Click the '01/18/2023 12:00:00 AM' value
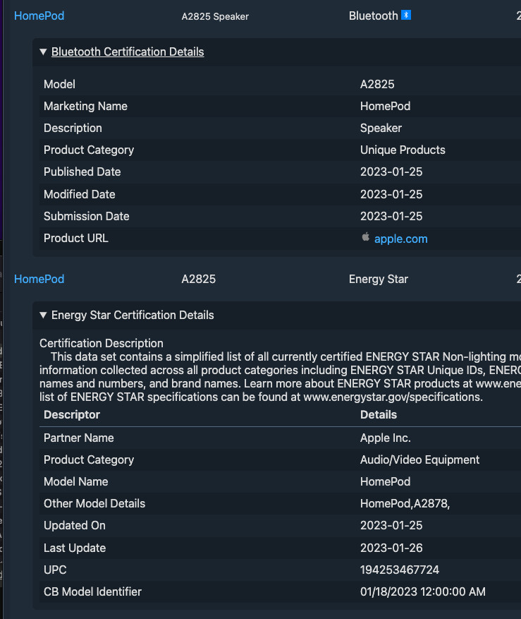This screenshot has width=521, height=619. [423, 591]
